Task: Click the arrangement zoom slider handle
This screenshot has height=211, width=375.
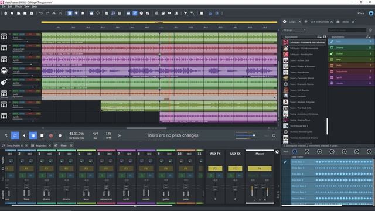Action: [x=254, y=135]
